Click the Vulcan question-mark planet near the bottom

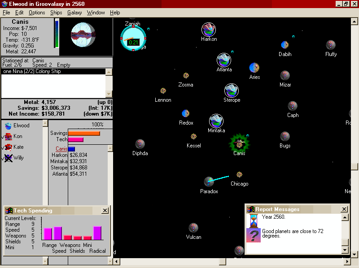point(193,228)
